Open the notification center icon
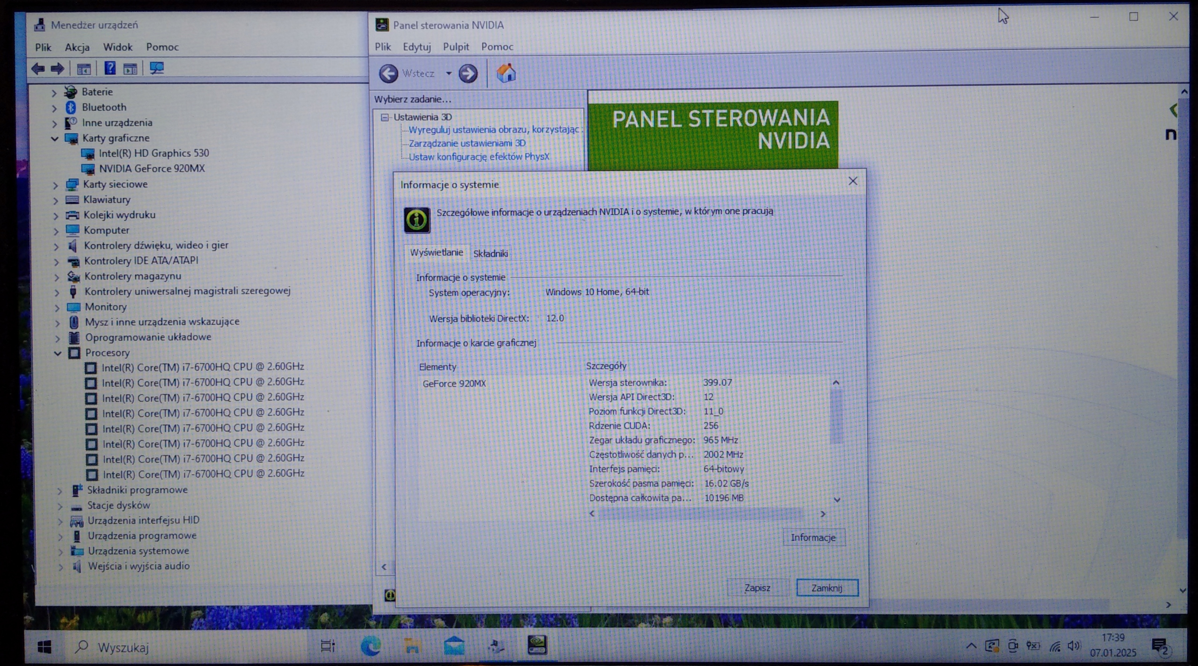This screenshot has width=1198, height=666. 1160,647
